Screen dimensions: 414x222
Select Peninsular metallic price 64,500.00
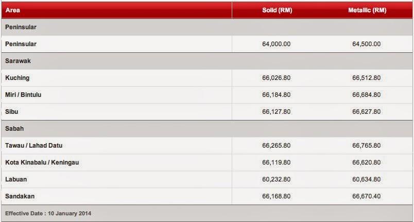click(366, 44)
